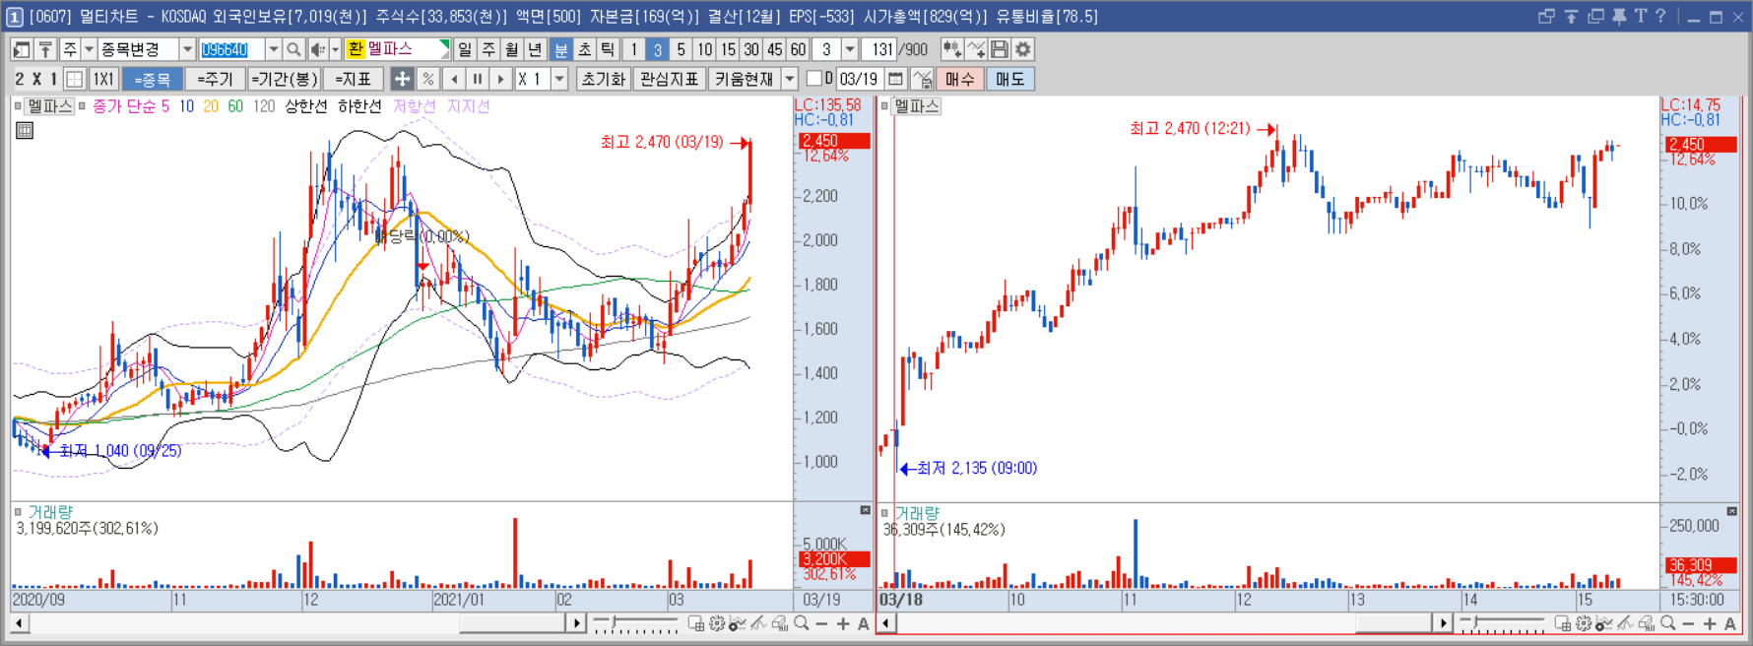
Task: Click the first icon in top toolbar
Action: 22,49
